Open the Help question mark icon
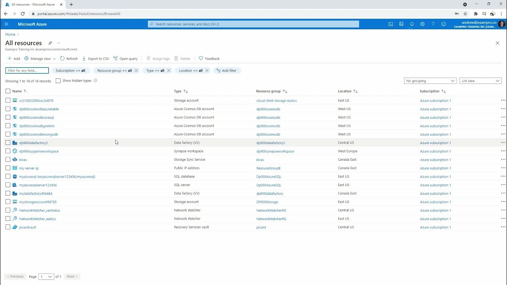 (433, 24)
